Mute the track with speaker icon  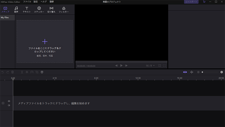click(9, 105)
